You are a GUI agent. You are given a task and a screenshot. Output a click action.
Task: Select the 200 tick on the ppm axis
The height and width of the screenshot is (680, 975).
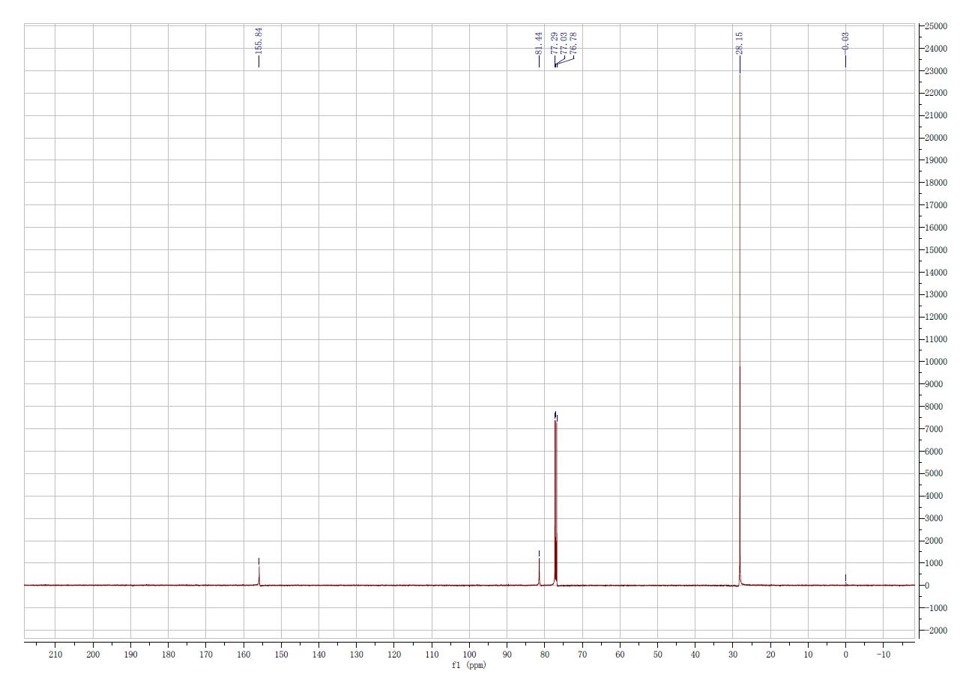pos(93,655)
